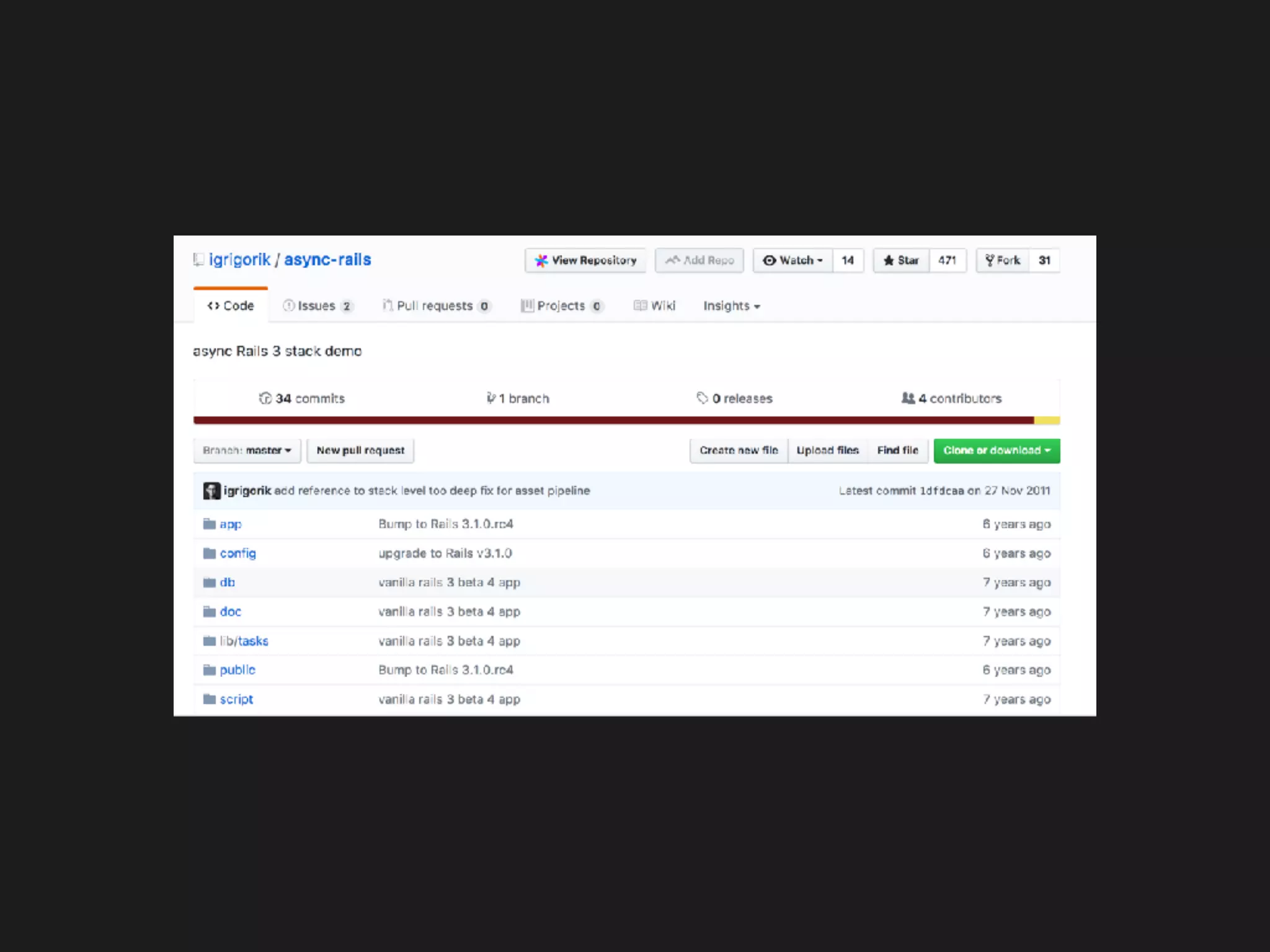Viewport: 1270px width, 952px height.
Task: Click the app folder icon
Action: (209, 524)
